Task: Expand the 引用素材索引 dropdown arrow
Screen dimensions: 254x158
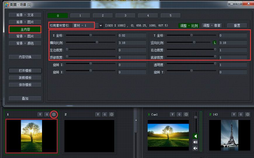Action: click(x=101, y=26)
